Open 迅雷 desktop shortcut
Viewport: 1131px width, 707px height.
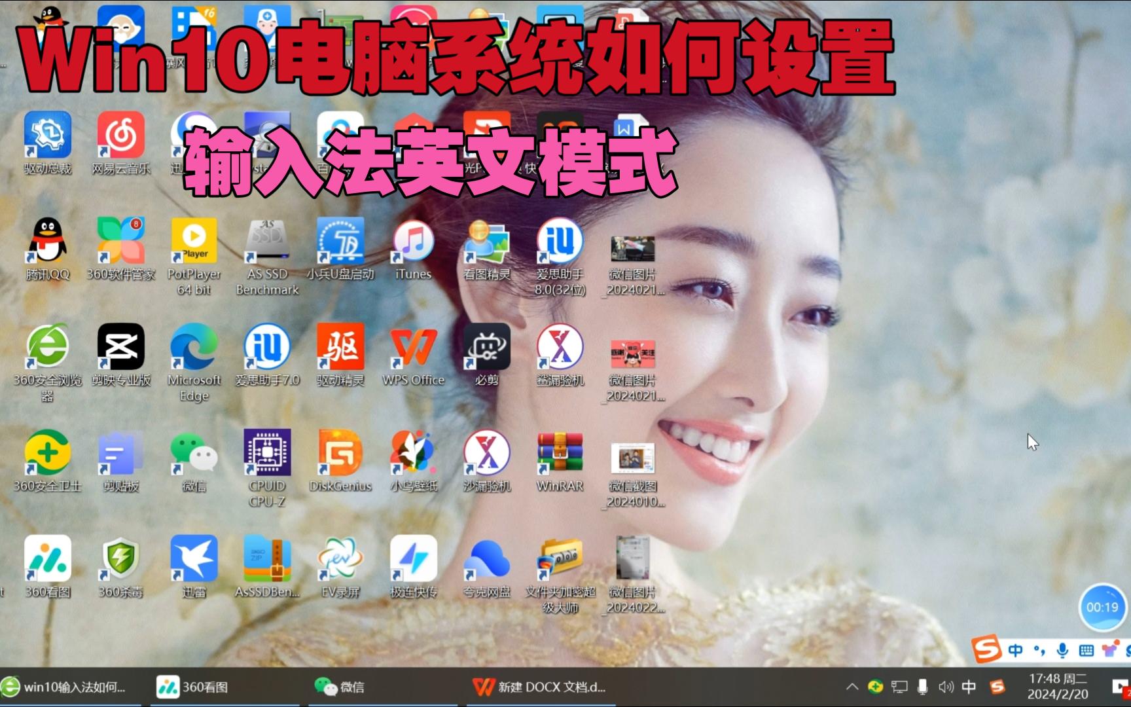click(x=194, y=568)
